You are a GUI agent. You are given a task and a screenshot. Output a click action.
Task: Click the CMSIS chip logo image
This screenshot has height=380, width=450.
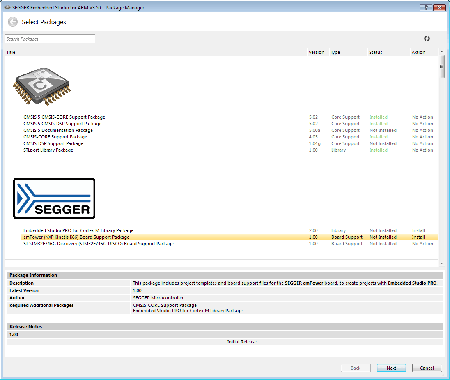pos(42,86)
